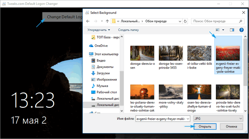Click Создать папку

(x=128, y=30)
